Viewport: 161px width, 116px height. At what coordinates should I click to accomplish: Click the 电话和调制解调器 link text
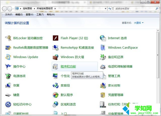tap(120, 67)
